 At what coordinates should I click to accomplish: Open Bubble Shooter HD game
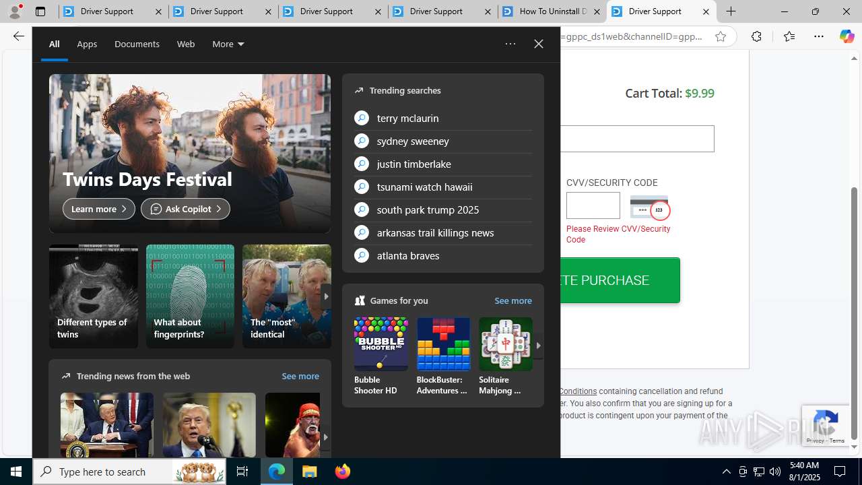[380, 356]
